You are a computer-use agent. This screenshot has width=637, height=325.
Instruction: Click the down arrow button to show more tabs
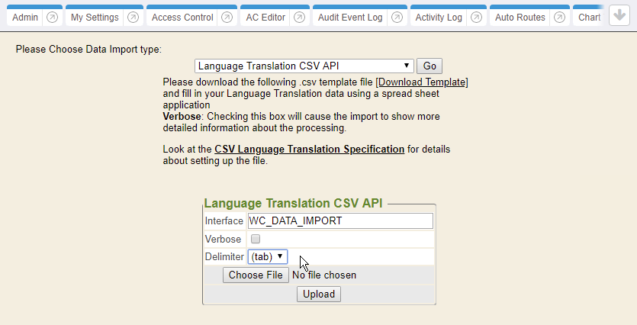pos(619,16)
